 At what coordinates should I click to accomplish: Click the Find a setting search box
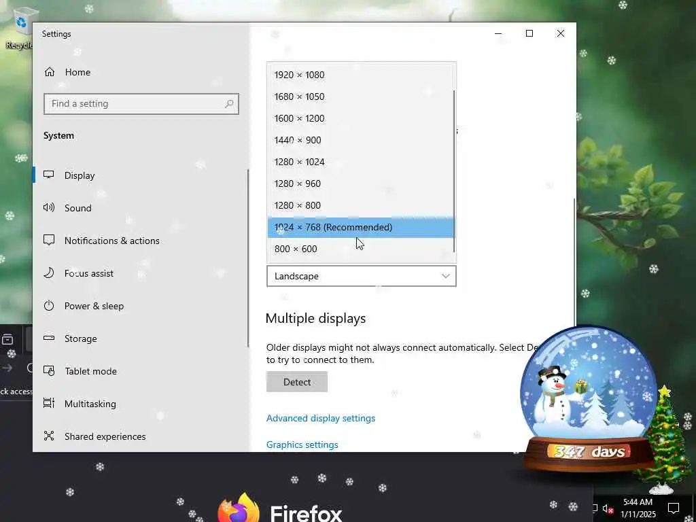tap(141, 104)
